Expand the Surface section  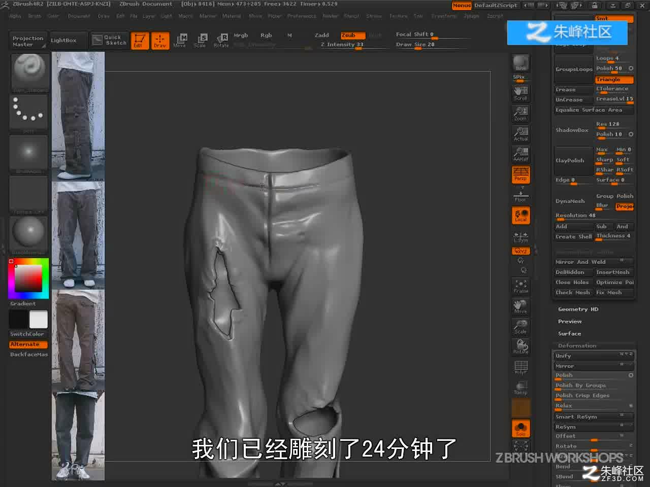tap(569, 333)
